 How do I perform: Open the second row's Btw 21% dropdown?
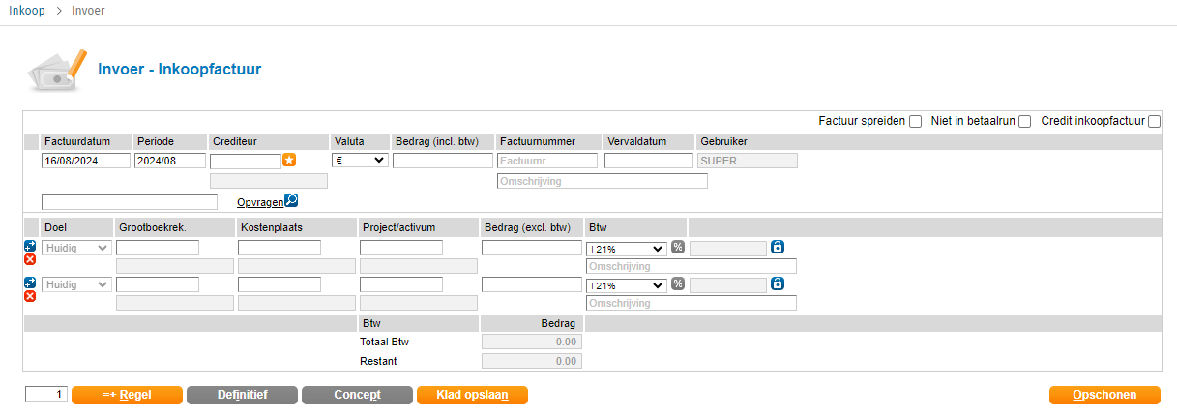tap(627, 284)
